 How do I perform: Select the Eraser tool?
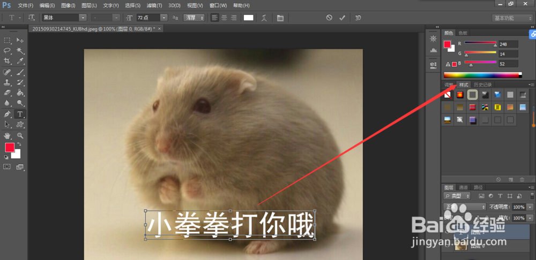click(7, 93)
